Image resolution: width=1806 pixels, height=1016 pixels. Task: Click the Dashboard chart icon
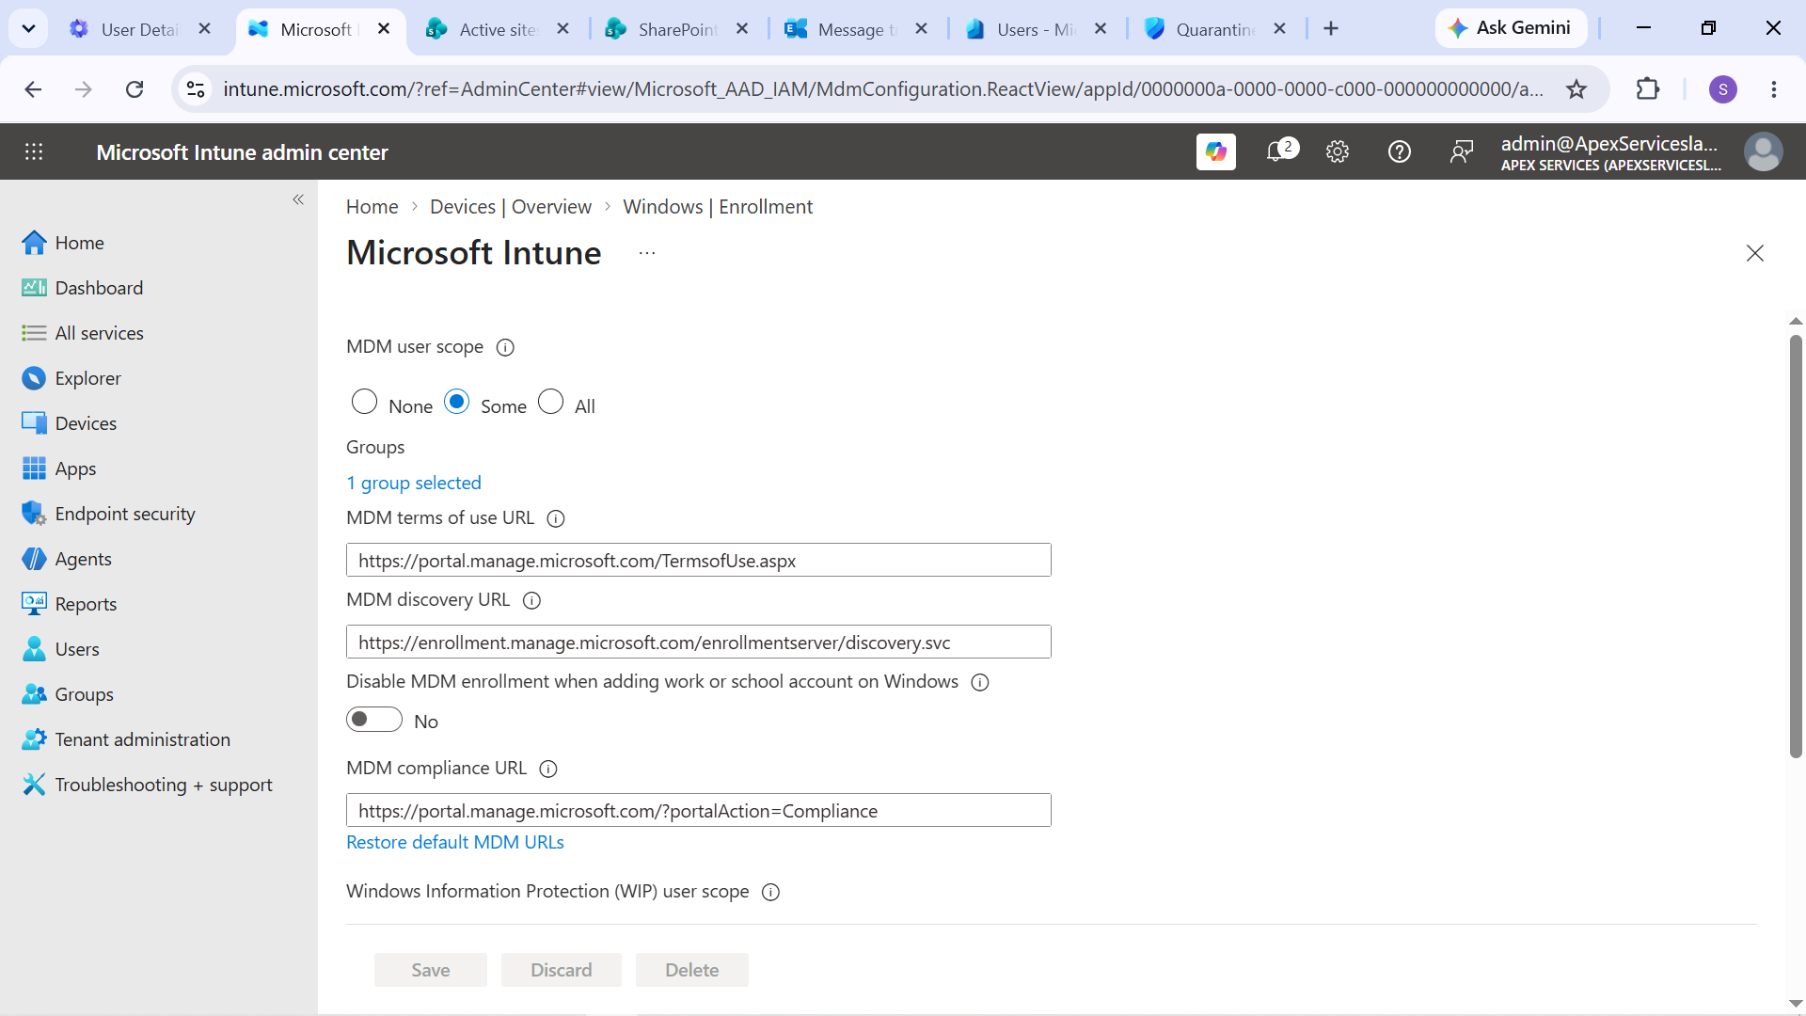coord(34,288)
